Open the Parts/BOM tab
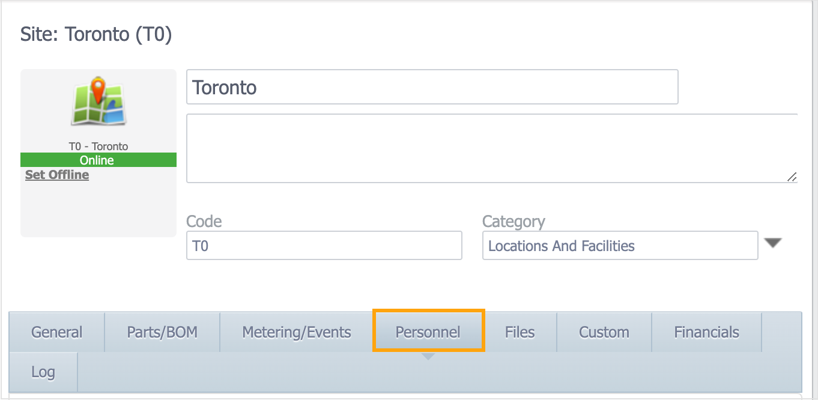Viewport: 818px width, 400px height. coord(162,332)
